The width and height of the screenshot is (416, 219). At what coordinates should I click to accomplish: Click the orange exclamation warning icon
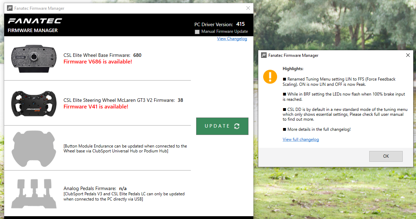coord(270,76)
